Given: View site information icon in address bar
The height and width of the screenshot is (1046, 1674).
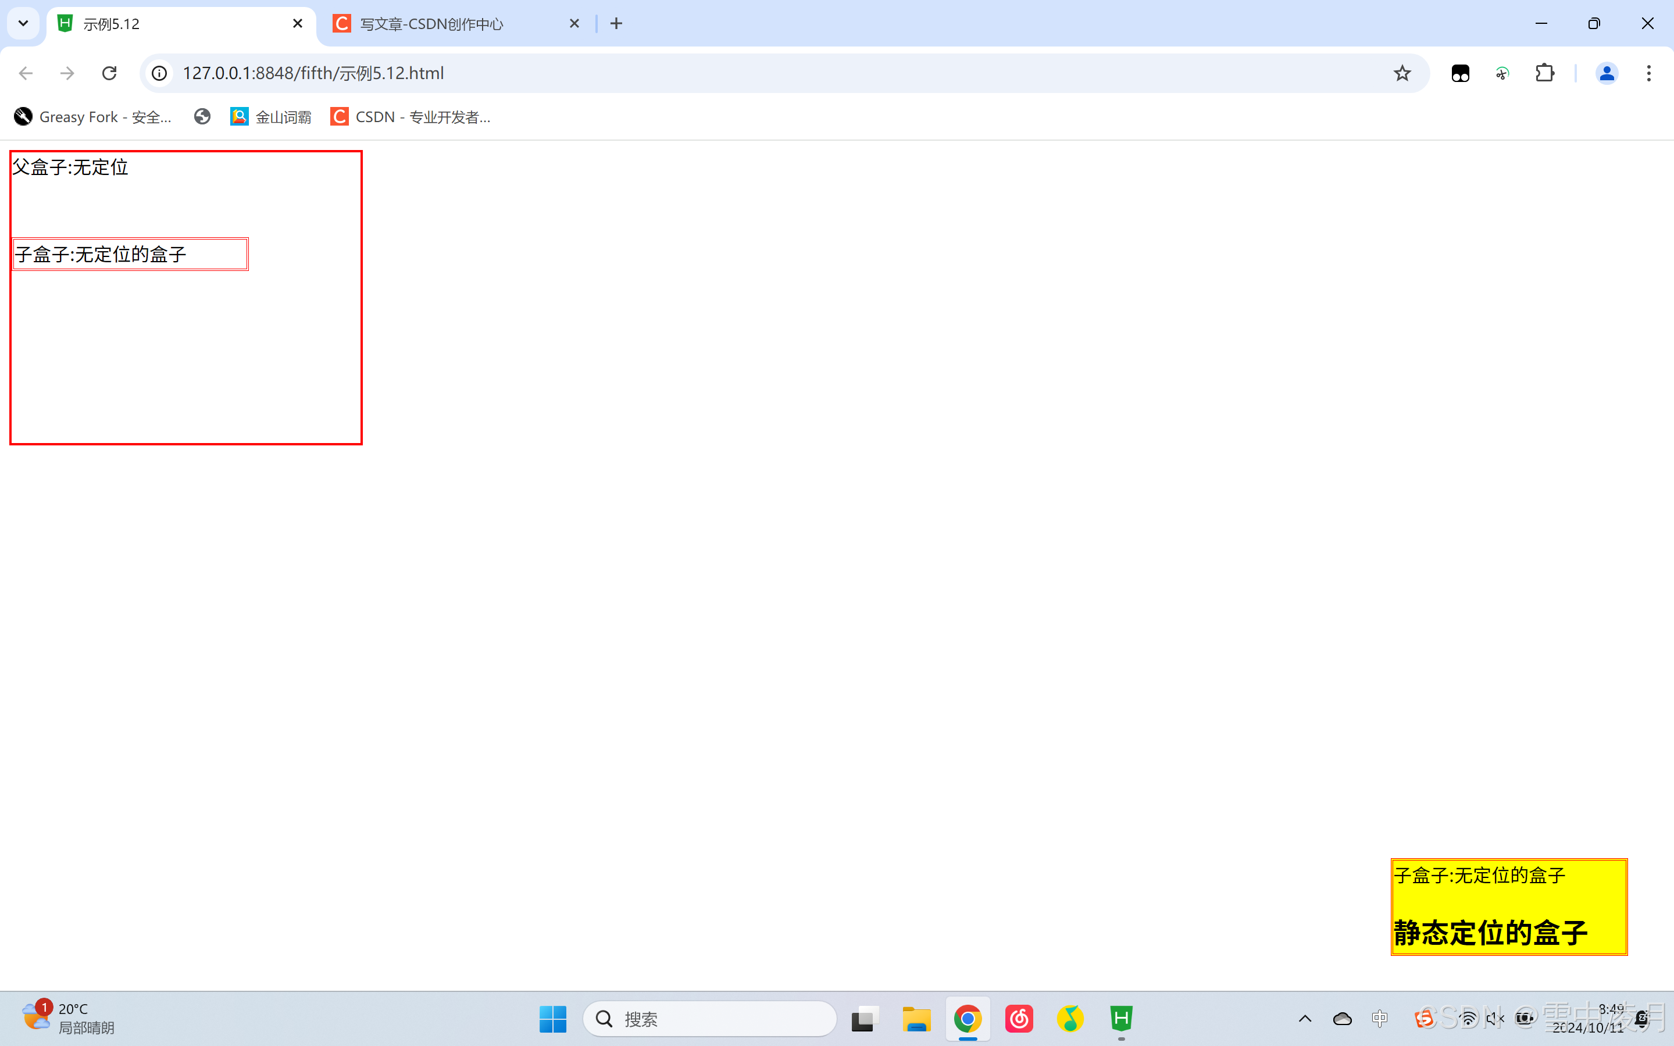Looking at the screenshot, I should pyautogui.click(x=160, y=73).
